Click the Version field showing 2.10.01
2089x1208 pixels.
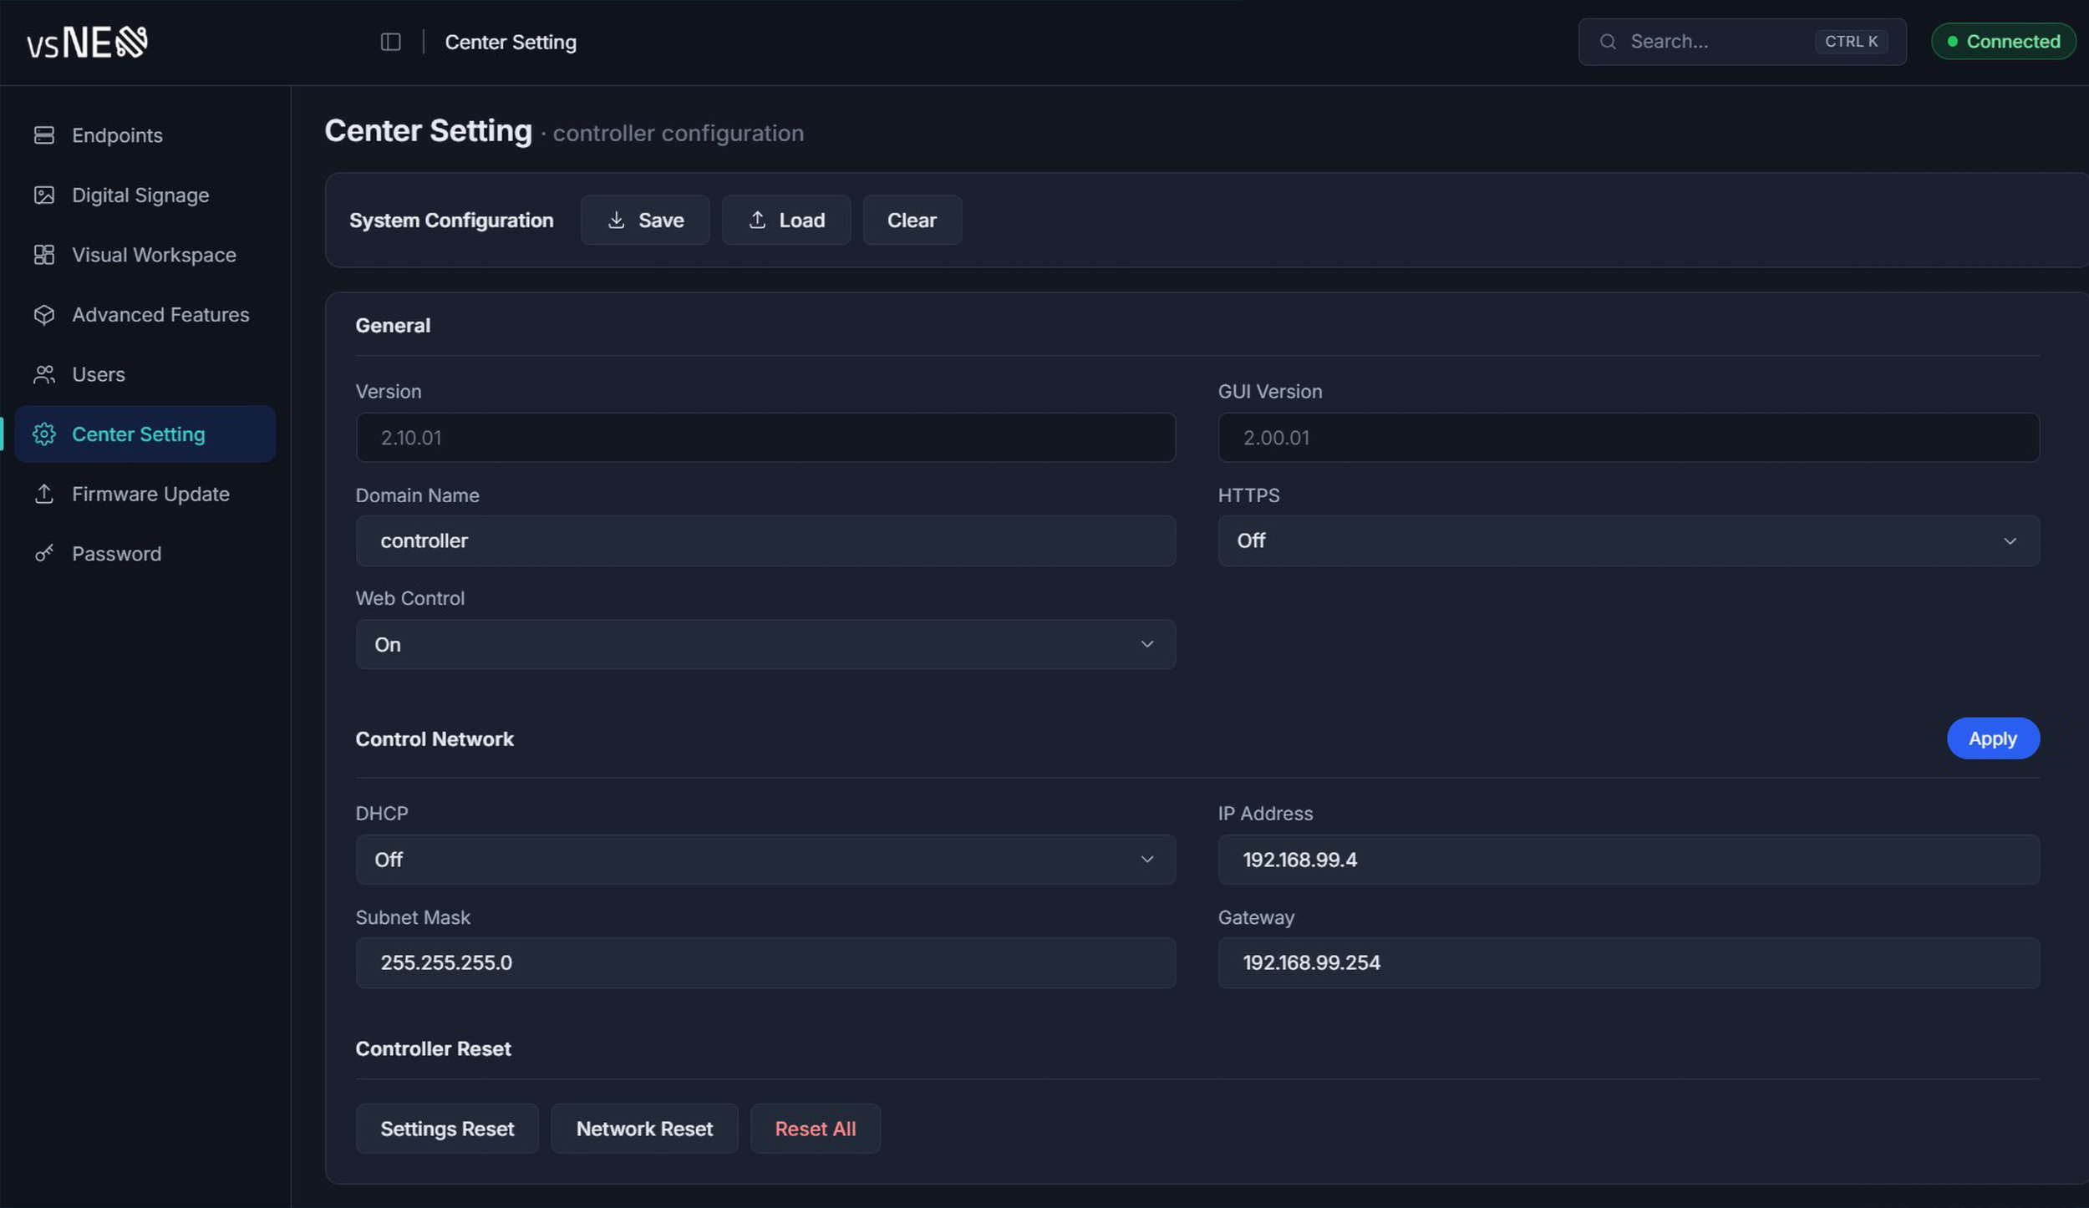point(765,438)
